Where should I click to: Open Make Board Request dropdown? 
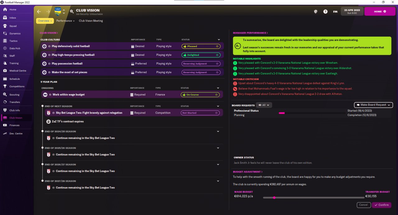click(373, 105)
